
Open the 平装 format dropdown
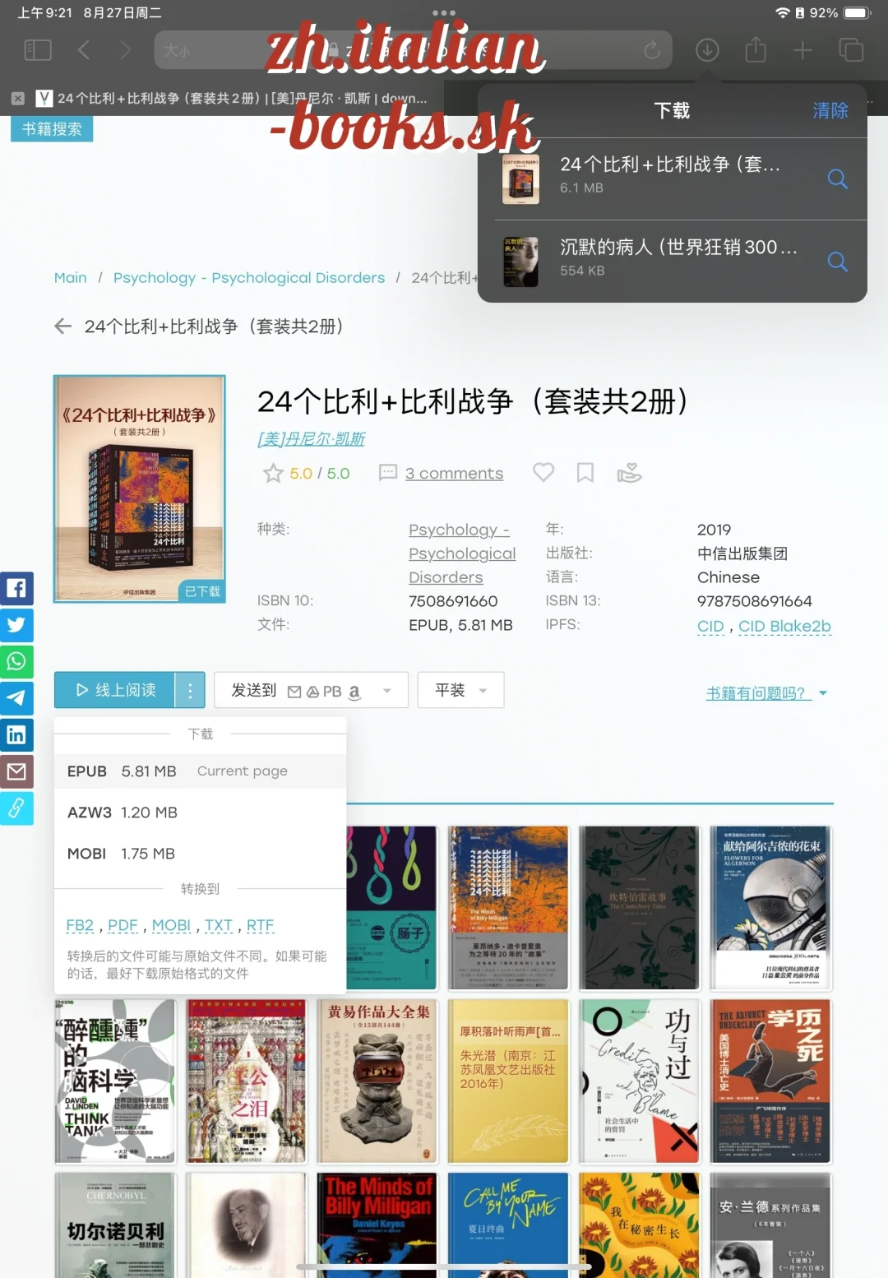click(x=460, y=690)
